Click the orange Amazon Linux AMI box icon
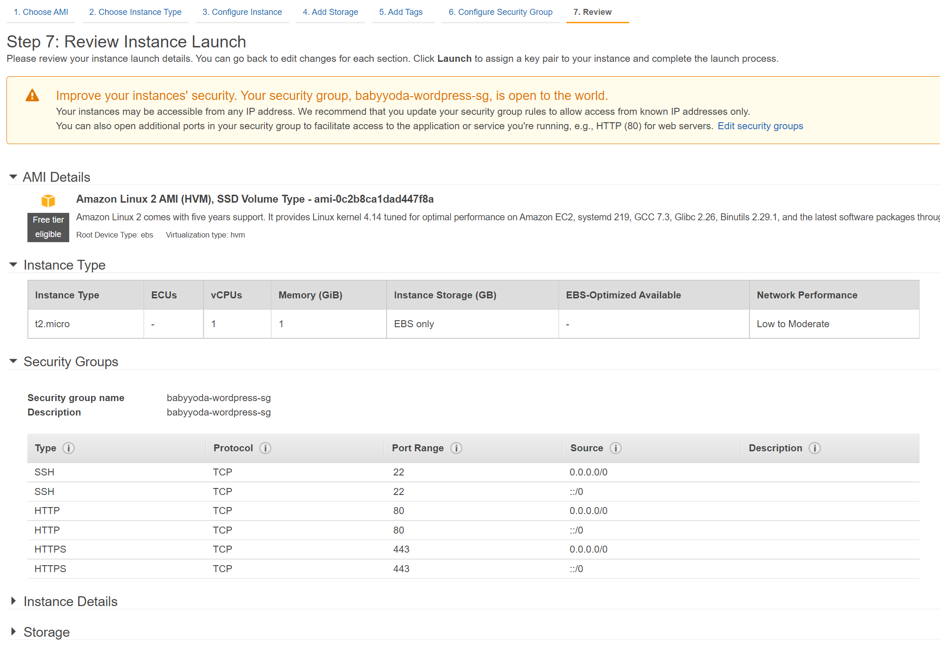 pyautogui.click(x=48, y=201)
